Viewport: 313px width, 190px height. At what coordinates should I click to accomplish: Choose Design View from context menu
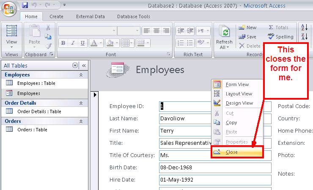tap(237, 103)
